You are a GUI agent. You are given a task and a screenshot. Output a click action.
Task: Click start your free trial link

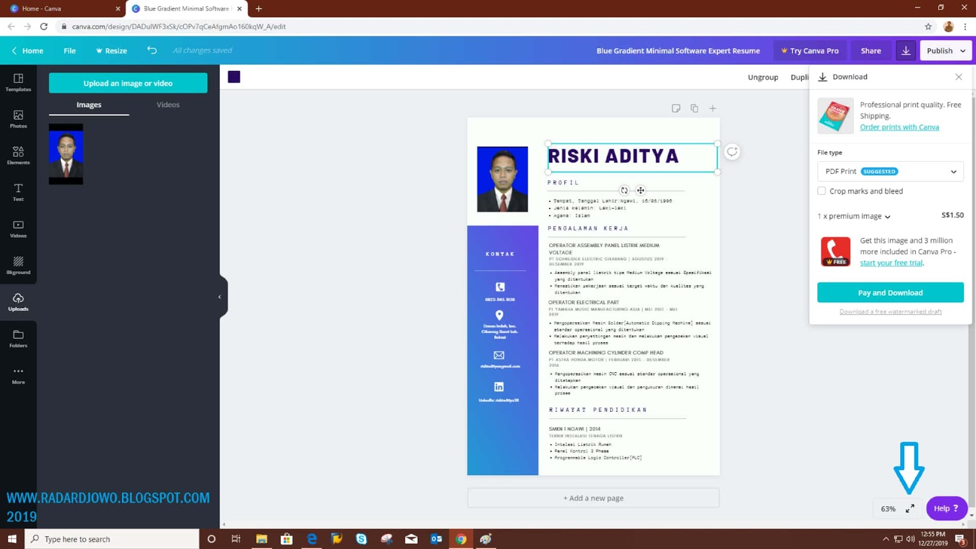pos(891,263)
